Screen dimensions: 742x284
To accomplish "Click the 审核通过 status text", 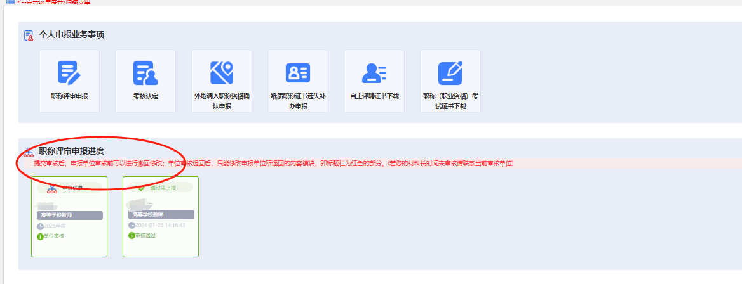I will (x=145, y=235).
